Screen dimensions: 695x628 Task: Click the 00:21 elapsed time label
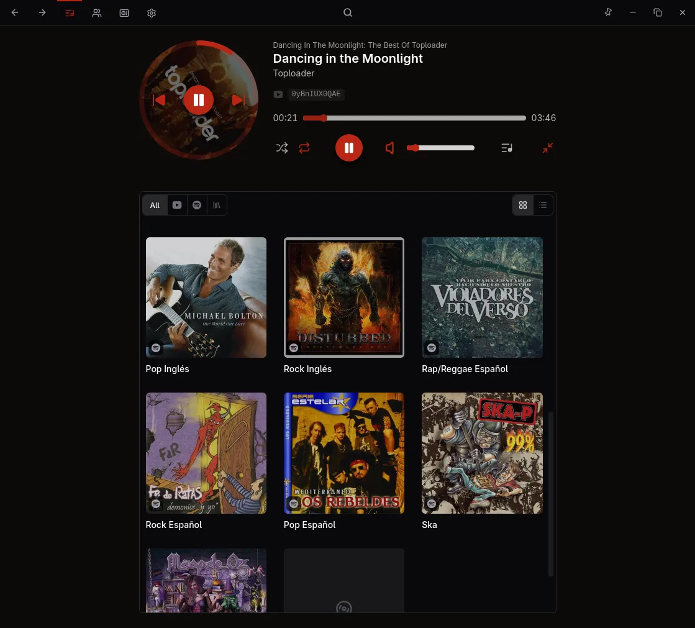286,118
